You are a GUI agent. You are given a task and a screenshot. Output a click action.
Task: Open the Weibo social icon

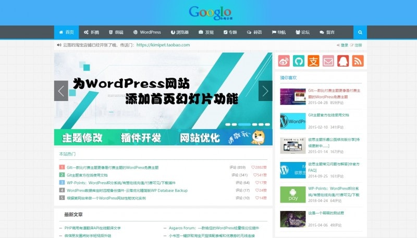click(284, 61)
